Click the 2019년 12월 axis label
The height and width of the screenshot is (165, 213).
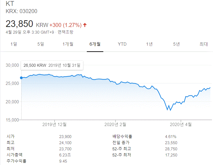54,124
